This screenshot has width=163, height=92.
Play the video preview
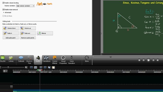148,60
